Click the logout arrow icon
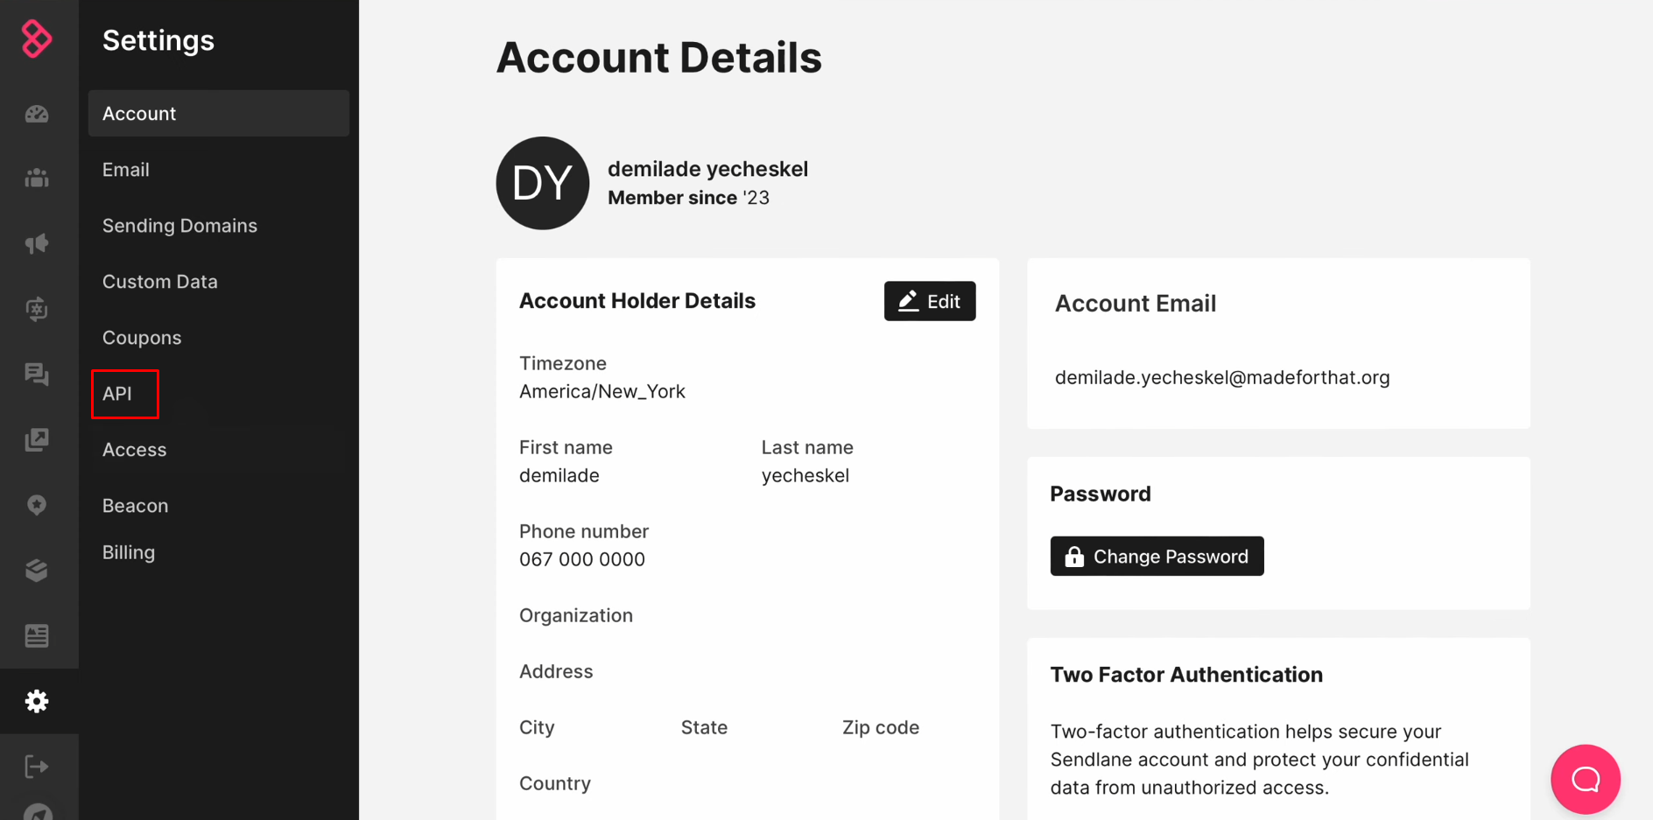Screen dimensions: 1653x820 click(x=37, y=767)
